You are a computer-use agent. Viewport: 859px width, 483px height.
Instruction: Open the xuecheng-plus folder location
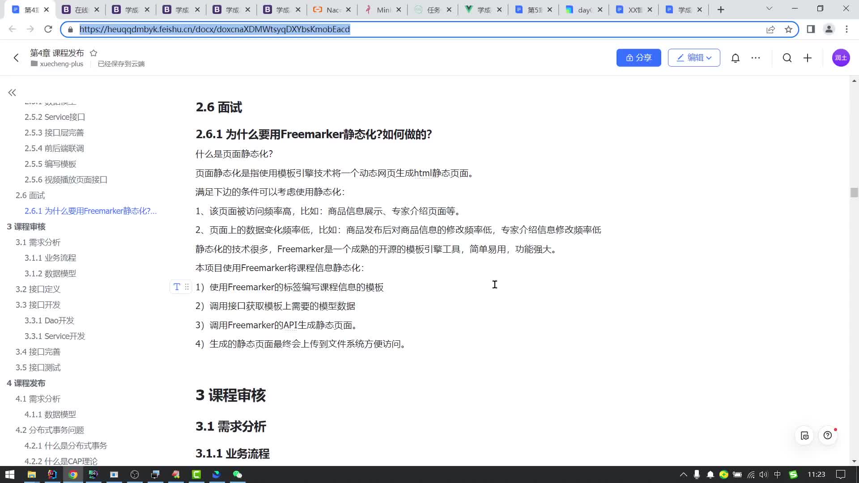point(57,64)
